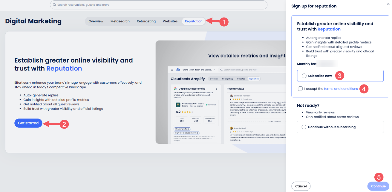Close the Sign up for reputation panel
The image size is (392, 192).
click(388, 4)
